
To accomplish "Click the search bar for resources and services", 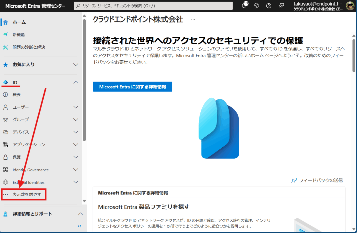I will [x=153, y=6].
